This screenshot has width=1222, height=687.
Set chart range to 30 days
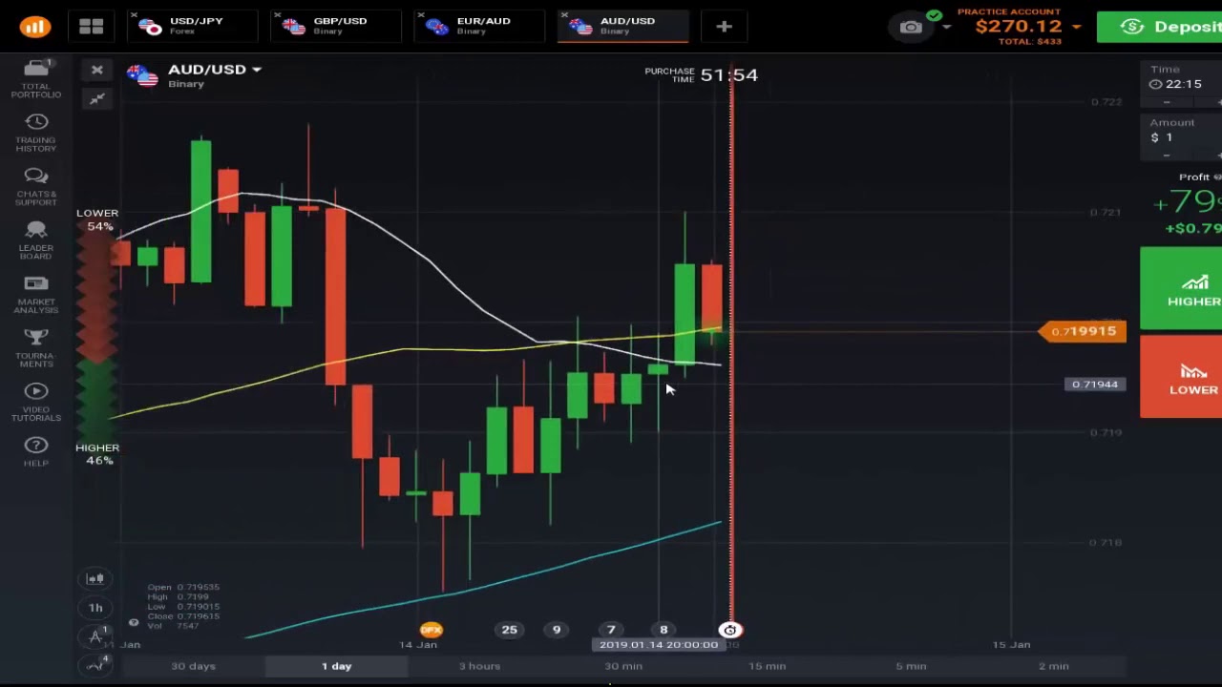193,666
